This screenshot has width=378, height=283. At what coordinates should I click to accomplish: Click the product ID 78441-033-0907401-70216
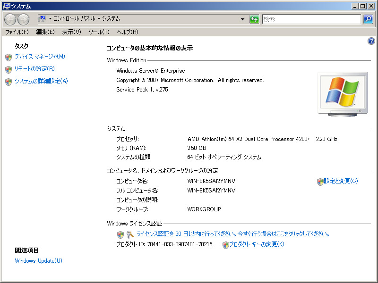pyautogui.click(x=180, y=244)
